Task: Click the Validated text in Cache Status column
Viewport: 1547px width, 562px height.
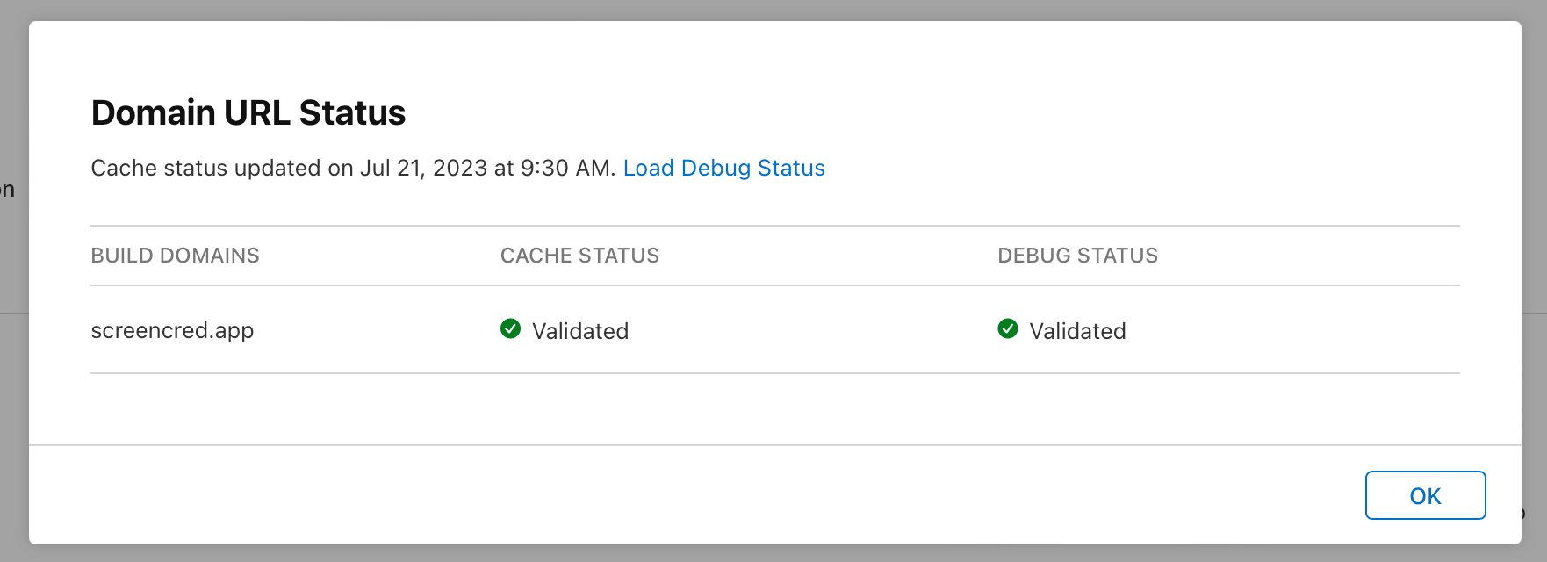Action: pyautogui.click(x=580, y=331)
